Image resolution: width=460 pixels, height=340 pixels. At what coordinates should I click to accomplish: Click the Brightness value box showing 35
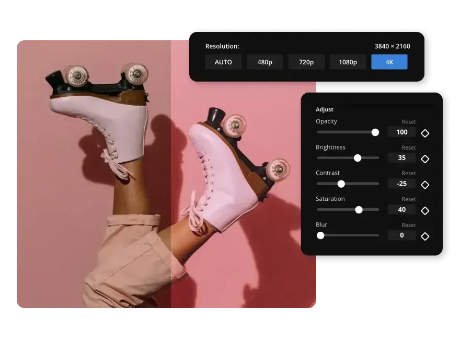[x=401, y=157]
